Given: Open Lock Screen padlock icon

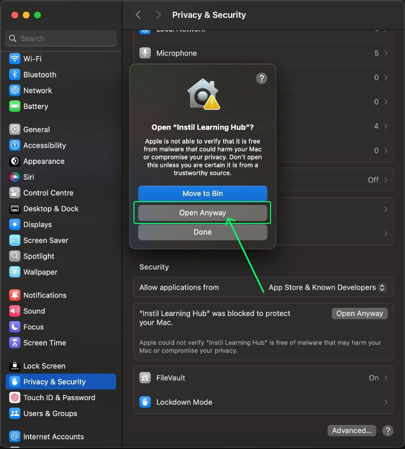Looking at the screenshot, I should tap(15, 366).
